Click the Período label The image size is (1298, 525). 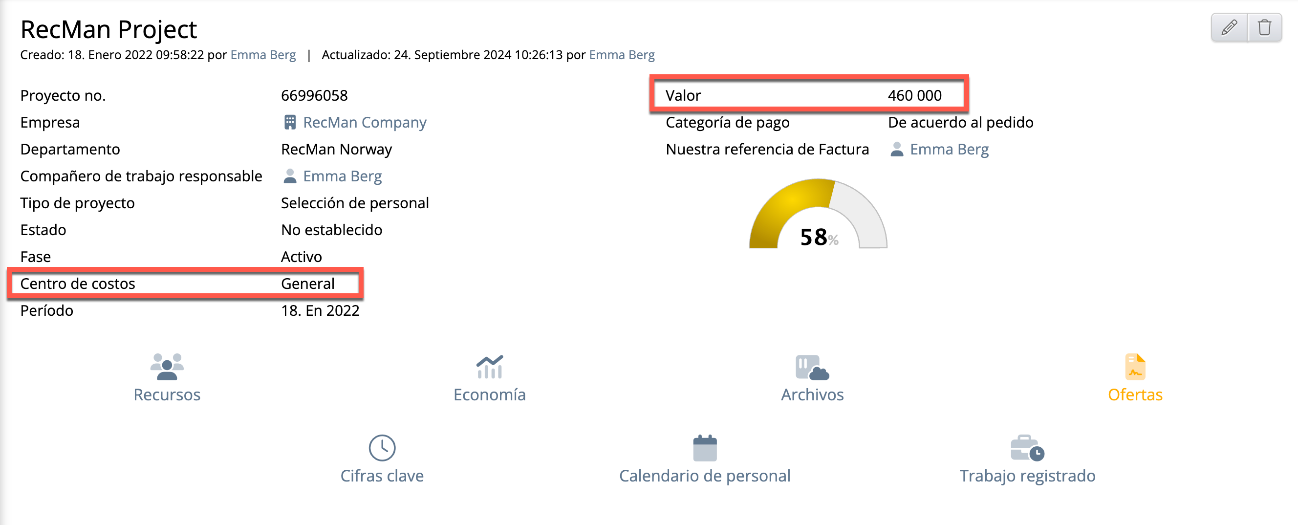(x=47, y=311)
